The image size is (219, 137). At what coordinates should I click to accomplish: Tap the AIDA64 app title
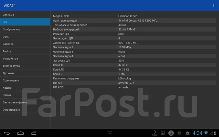(x=10, y=5)
